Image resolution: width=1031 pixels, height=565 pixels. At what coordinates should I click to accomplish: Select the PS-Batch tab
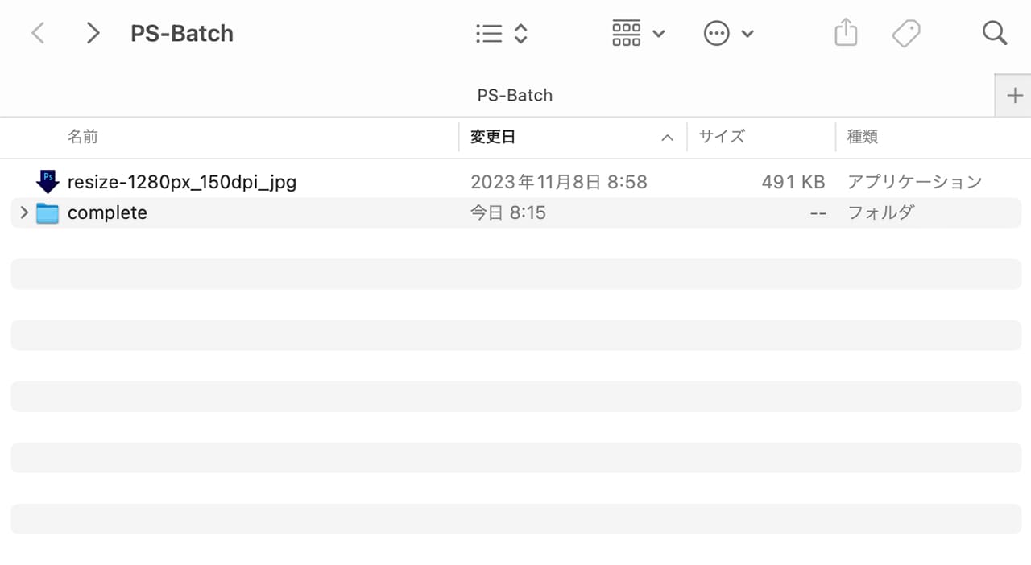coord(515,96)
